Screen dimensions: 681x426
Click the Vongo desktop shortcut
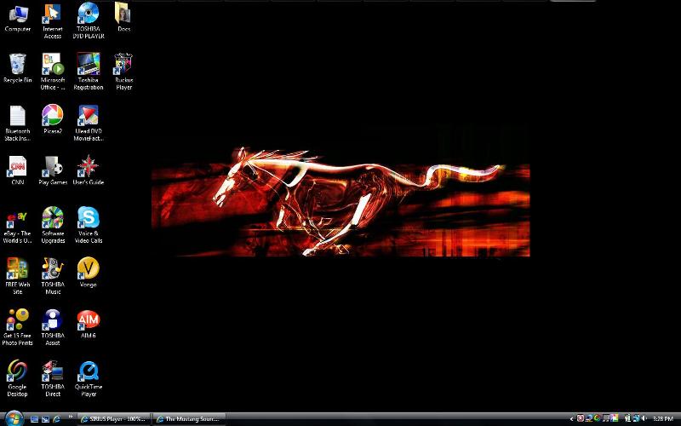(88, 269)
